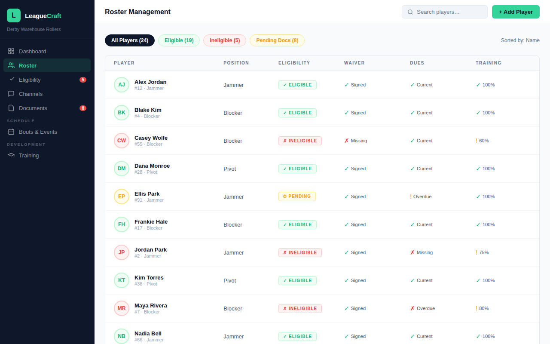Click the red 8 badge beside Documents
This screenshot has height=344, width=550.
[x=83, y=108]
